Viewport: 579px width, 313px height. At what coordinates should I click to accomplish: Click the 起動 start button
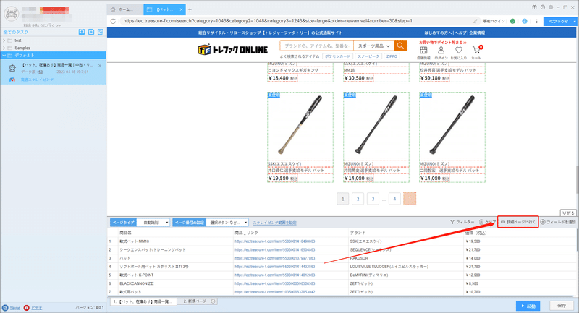tap(528, 306)
